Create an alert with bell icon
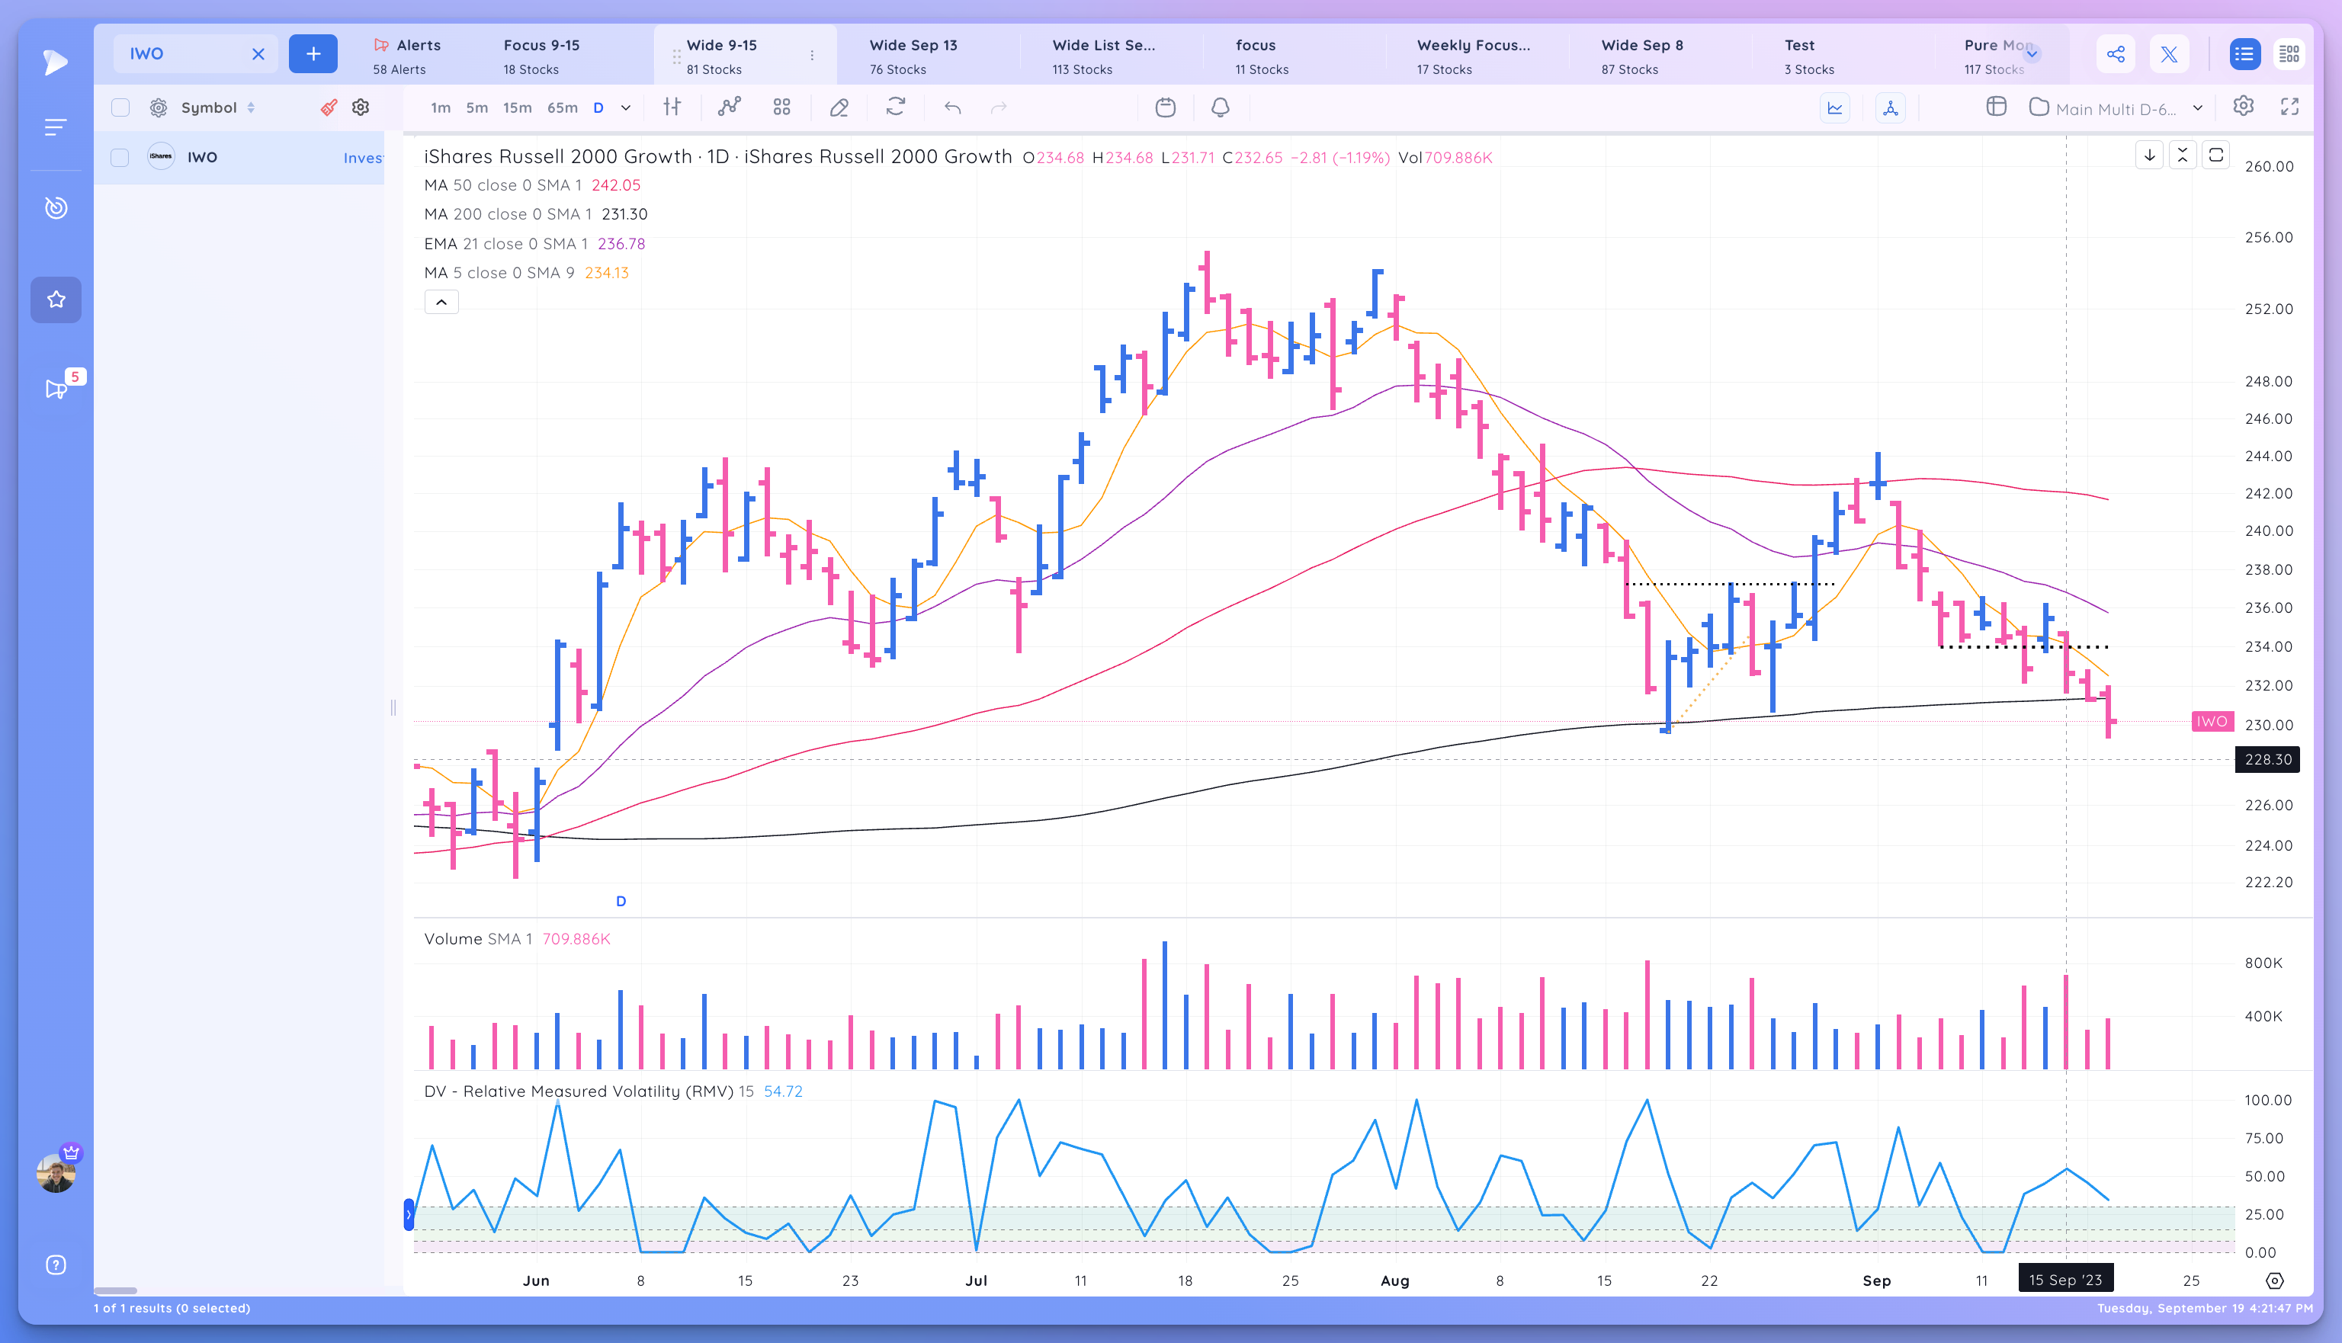Viewport: 2342px width, 1343px height. coord(1221,108)
